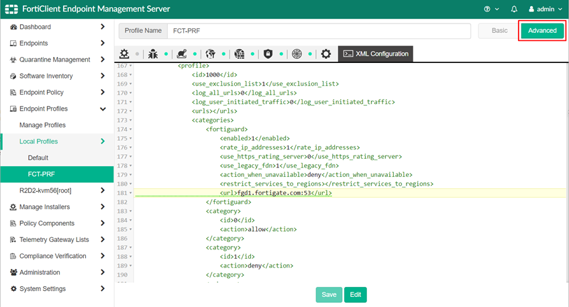Click the Profile Name text field
The height and width of the screenshot is (307, 569).
pos(318,31)
